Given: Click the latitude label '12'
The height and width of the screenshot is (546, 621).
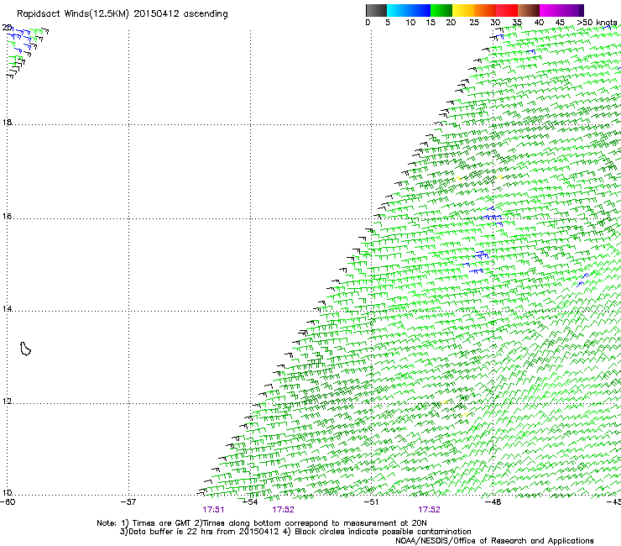Looking at the screenshot, I should tap(7, 401).
